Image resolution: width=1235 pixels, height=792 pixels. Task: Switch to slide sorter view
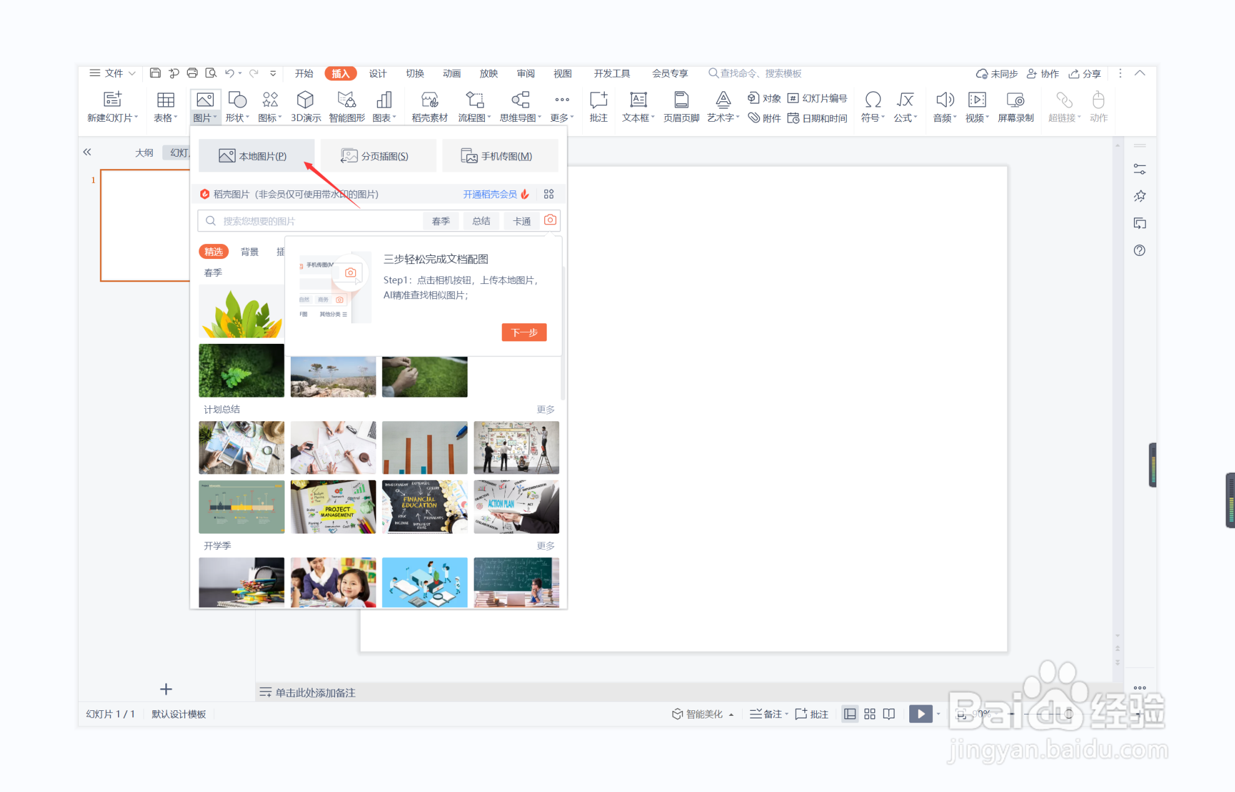tap(870, 714)
